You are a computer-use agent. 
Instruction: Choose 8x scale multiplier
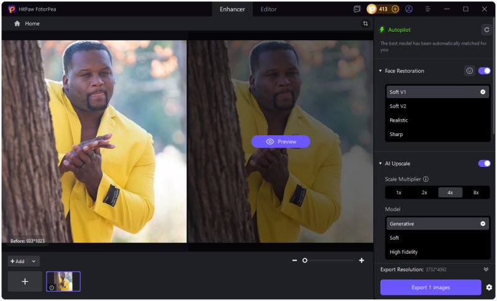pyautogui.click(x=476, y=192)
